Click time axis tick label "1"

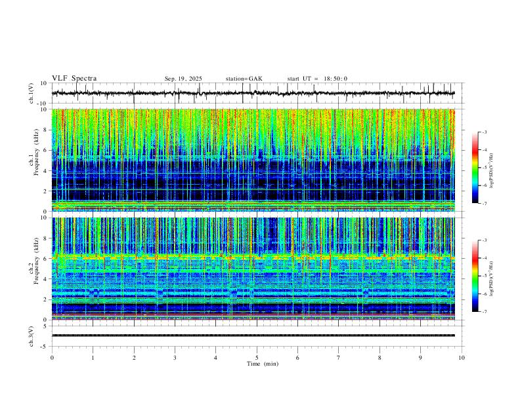(x=93, y=358)
